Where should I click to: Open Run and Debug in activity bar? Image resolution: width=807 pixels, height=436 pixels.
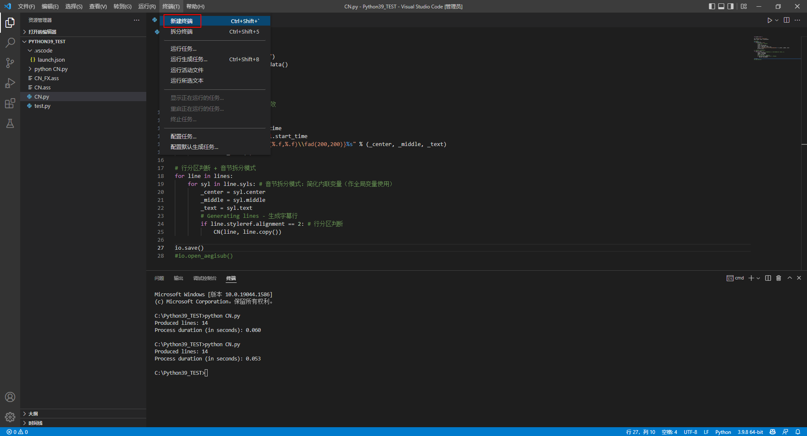(10, 83)
